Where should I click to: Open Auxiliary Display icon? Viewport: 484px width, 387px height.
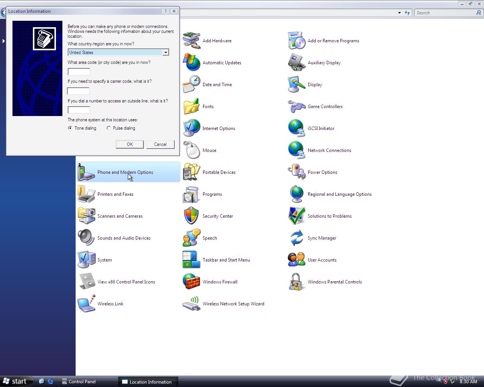point(296,63)
